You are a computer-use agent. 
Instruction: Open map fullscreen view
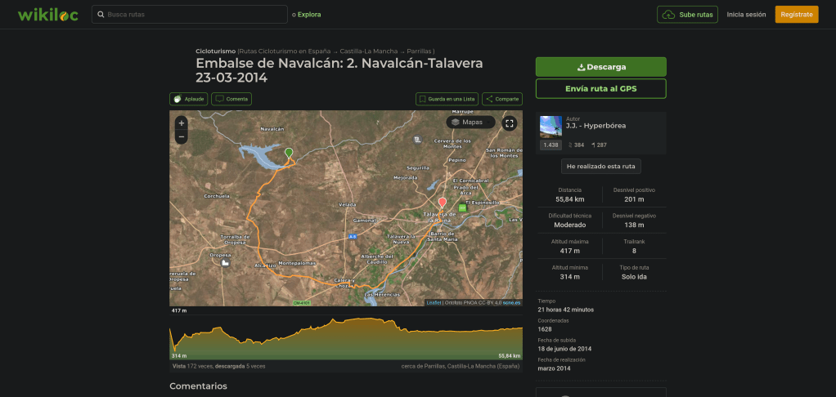(x=510, y=123)
